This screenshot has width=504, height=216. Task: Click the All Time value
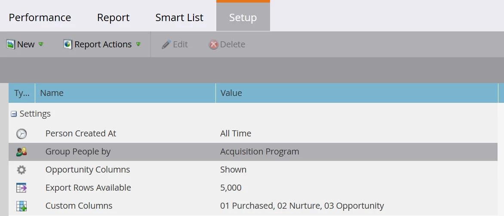pyautogui.click(x=236, y=133)
